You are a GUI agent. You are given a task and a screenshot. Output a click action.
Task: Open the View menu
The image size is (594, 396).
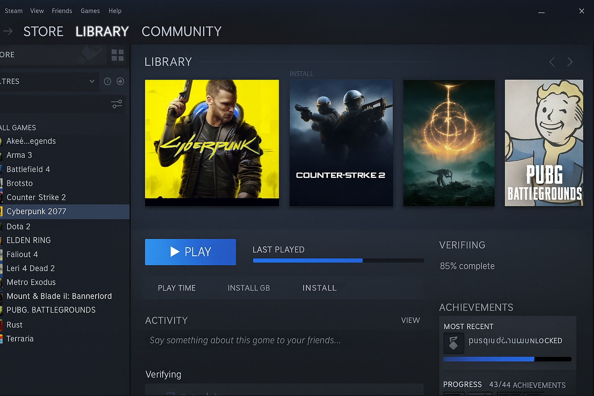click(x=37, y=11)
